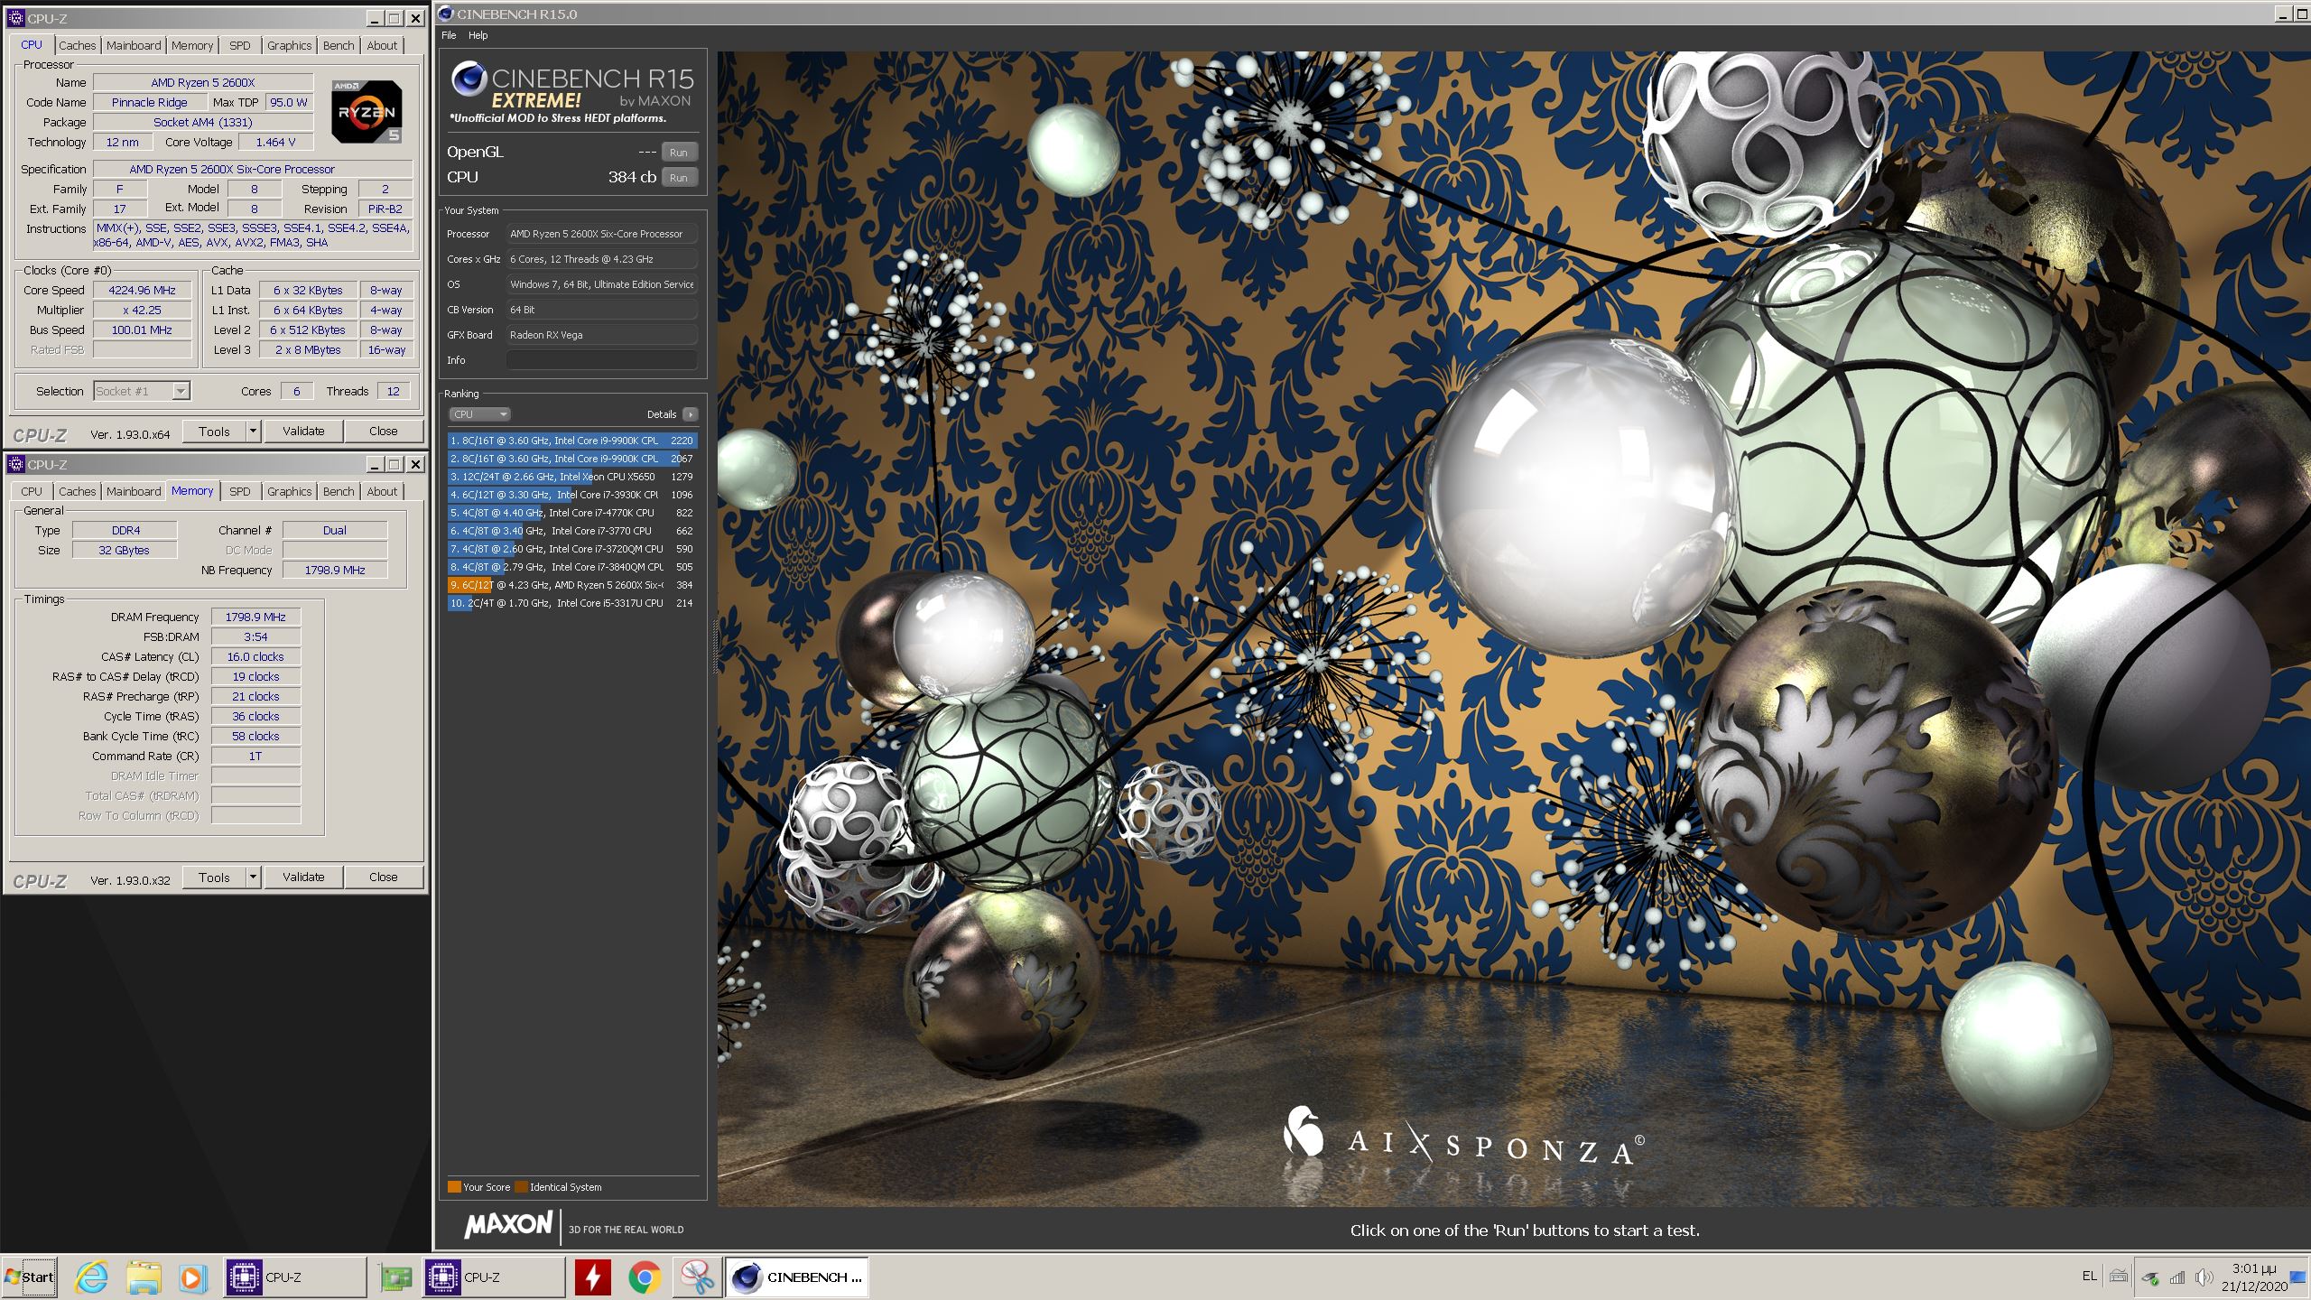Open SPD tab in bottom CPU-Z window
Screen dimensions: 2311x1300
[x=240, y=491]
